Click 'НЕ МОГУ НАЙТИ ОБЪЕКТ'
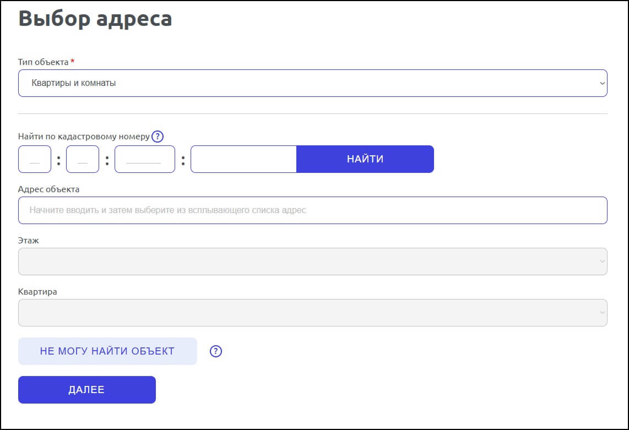Image resolution: width=629 pixels, height=430 pixels. [x=107, y=351]
